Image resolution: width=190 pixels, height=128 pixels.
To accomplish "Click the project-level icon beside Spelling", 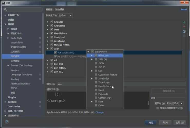I will (x=40, y=79).
